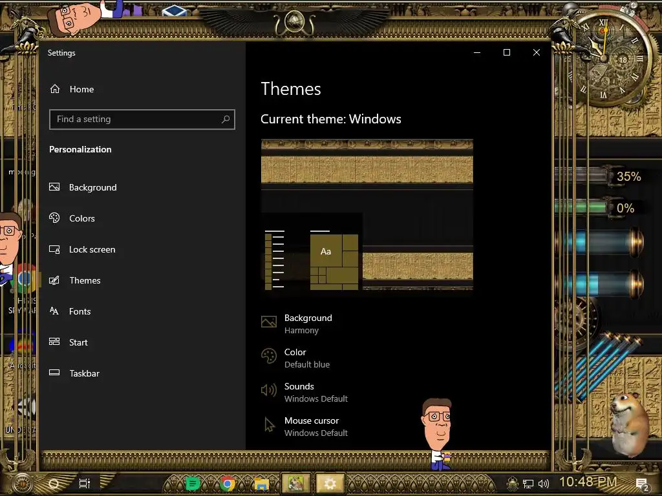Maximize the Settings window
The width and height of the screenshot is (662, 496).
pyautogui.click(x=507, y=52)
